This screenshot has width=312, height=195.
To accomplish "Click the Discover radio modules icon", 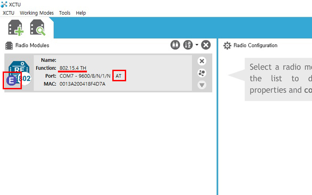I will point(37,28).
